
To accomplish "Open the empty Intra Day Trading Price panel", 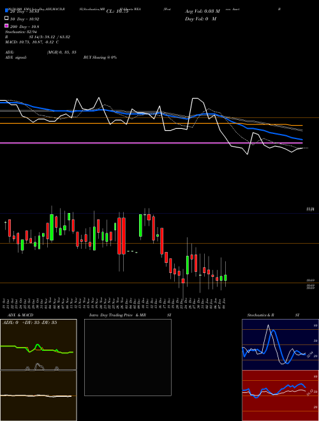I will pyautogui.click(x=128, y=357).
